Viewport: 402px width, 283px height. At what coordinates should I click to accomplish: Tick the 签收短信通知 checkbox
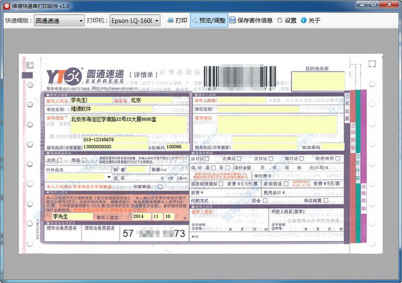tap(221, 184)
